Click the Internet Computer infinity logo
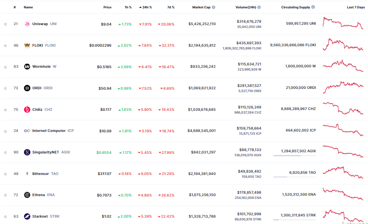 [27, 131]
